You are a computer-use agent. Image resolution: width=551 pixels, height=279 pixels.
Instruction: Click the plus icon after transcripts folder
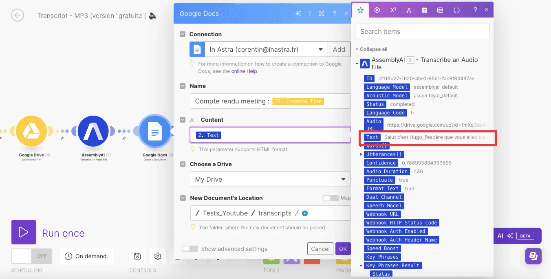tap(305, 213)
